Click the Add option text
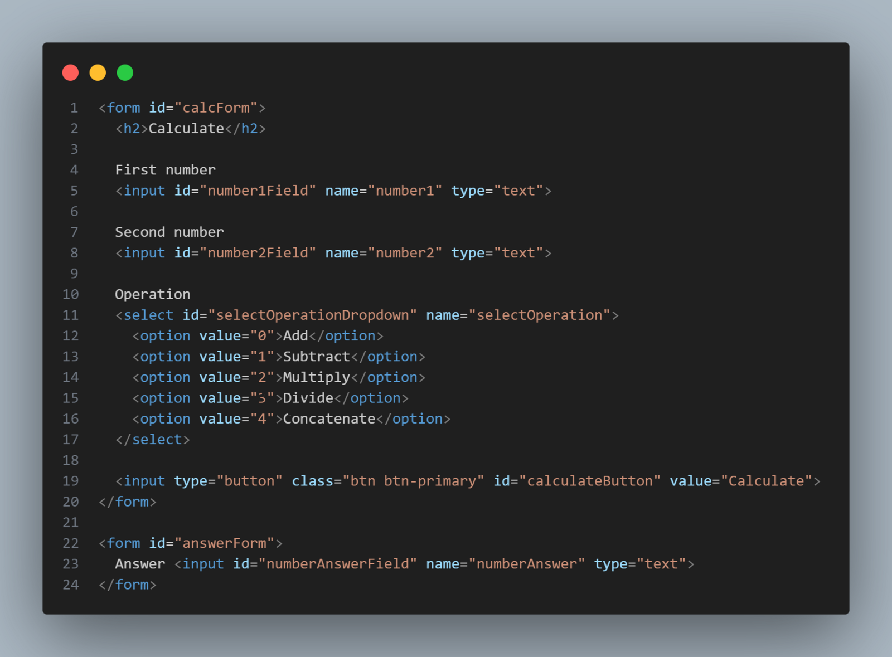The image size is (892, 657). (295, 336)
